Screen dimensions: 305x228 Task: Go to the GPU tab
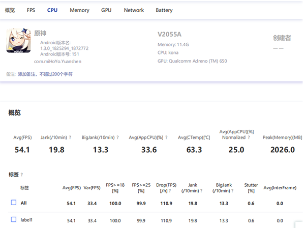coord(106,10)
